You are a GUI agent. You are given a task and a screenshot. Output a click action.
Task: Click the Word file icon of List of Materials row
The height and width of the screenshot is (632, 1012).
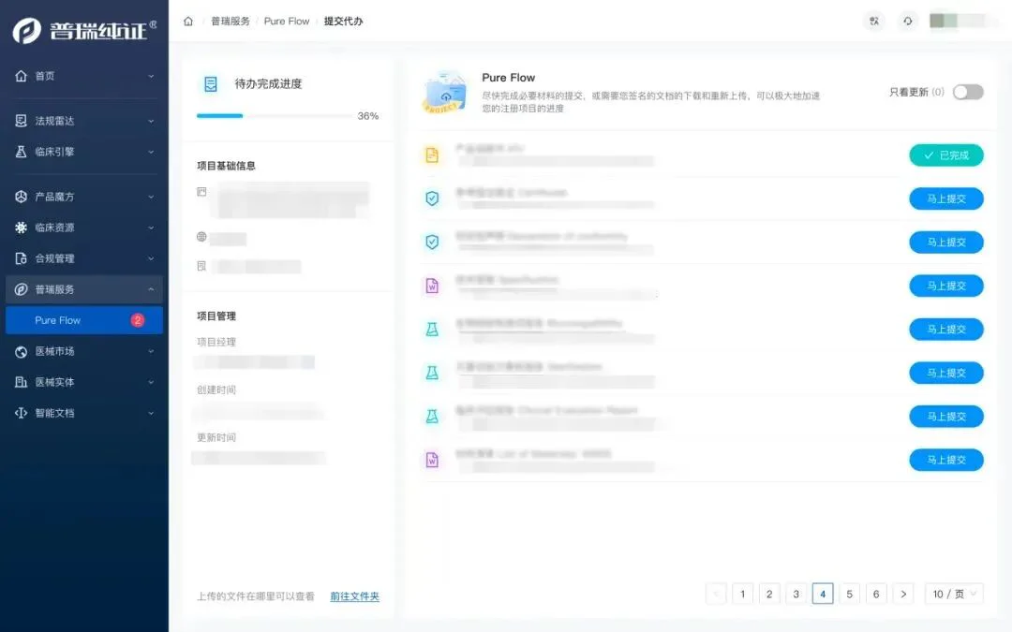(x=432, y=460)
